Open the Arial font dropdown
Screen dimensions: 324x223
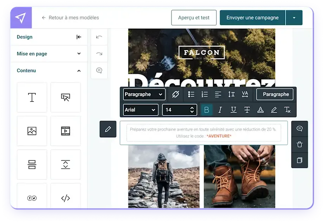[x=140, y=110]
